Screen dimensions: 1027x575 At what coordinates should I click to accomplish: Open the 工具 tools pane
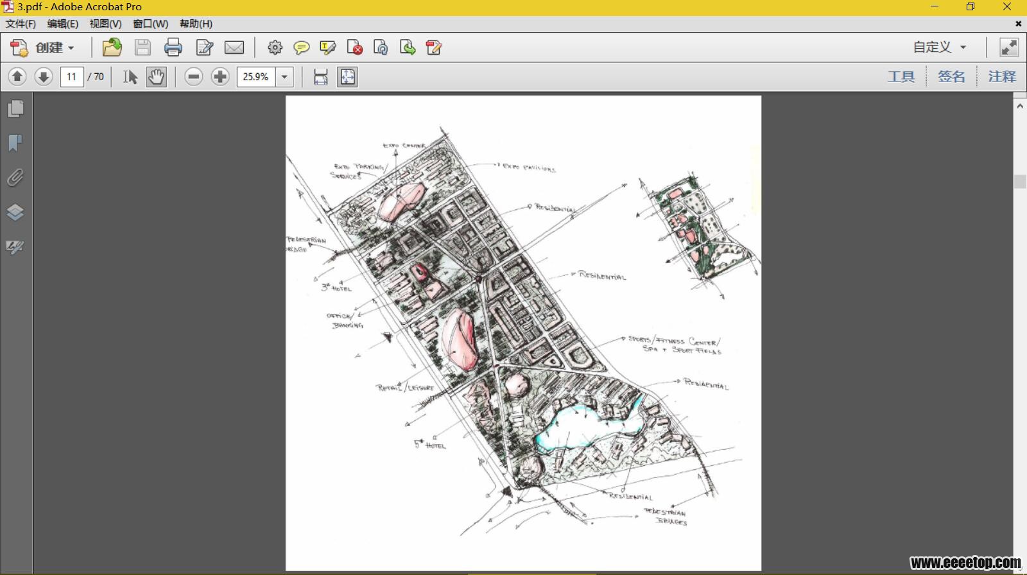point(901,77)
